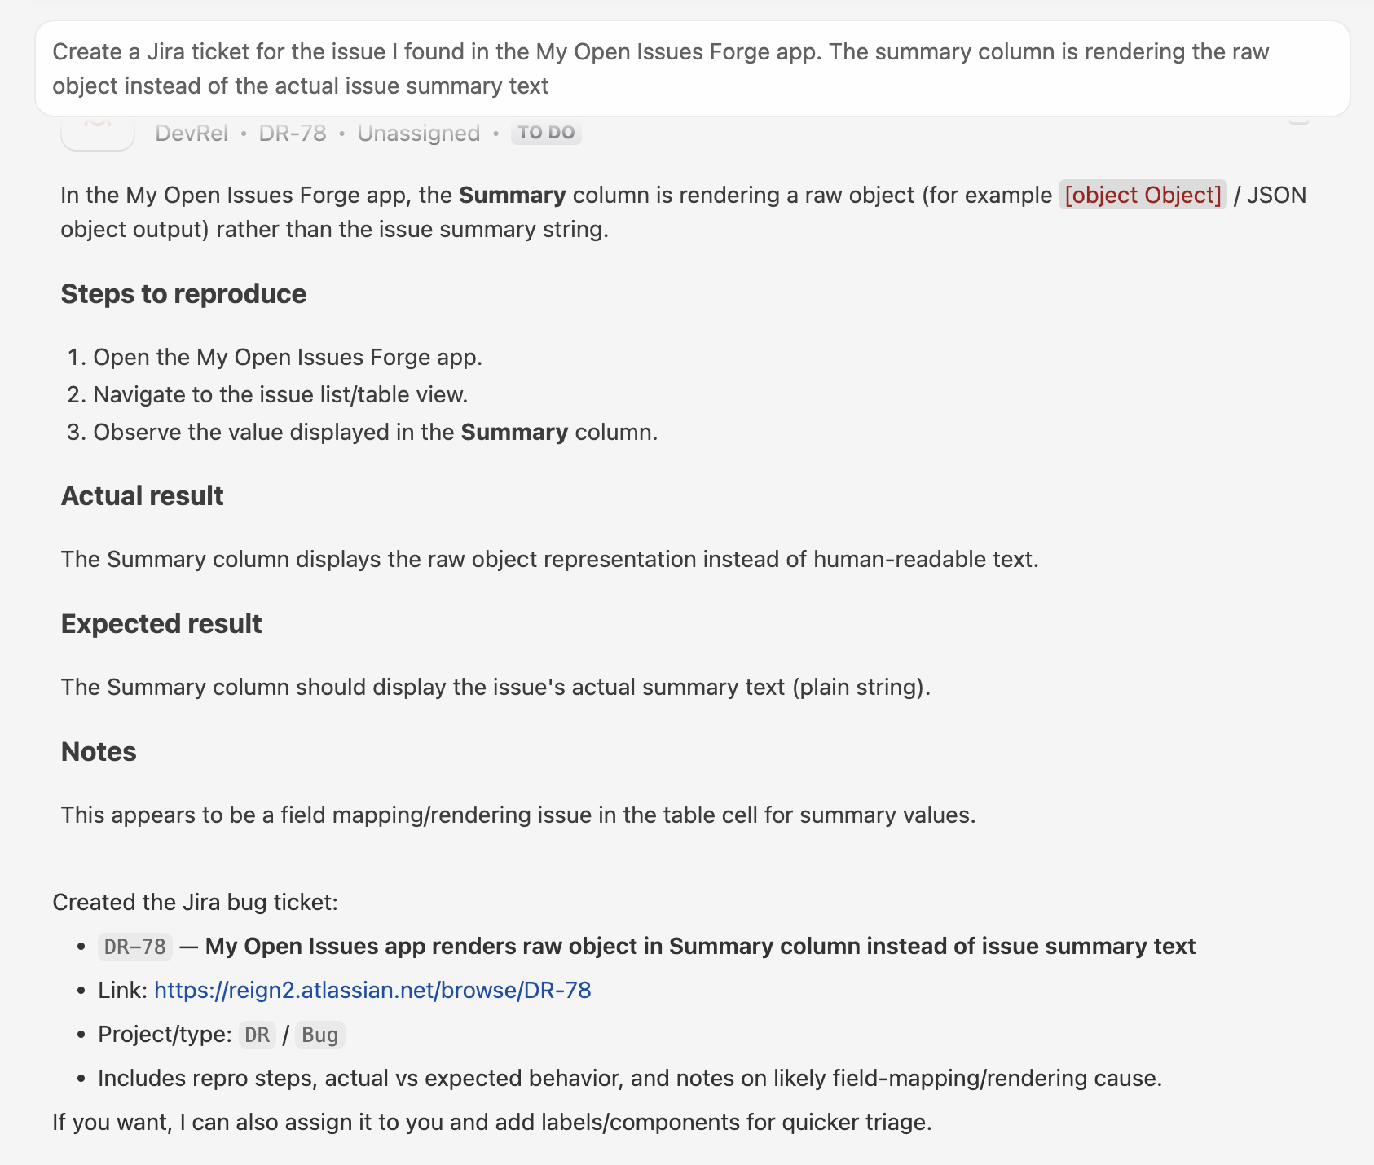
Task: Click the Unassigned assignee label
Action: [x=419, y=133]
